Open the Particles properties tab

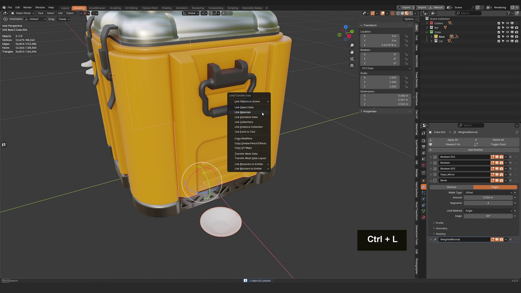pyautogui.click(x=423, y=193)
